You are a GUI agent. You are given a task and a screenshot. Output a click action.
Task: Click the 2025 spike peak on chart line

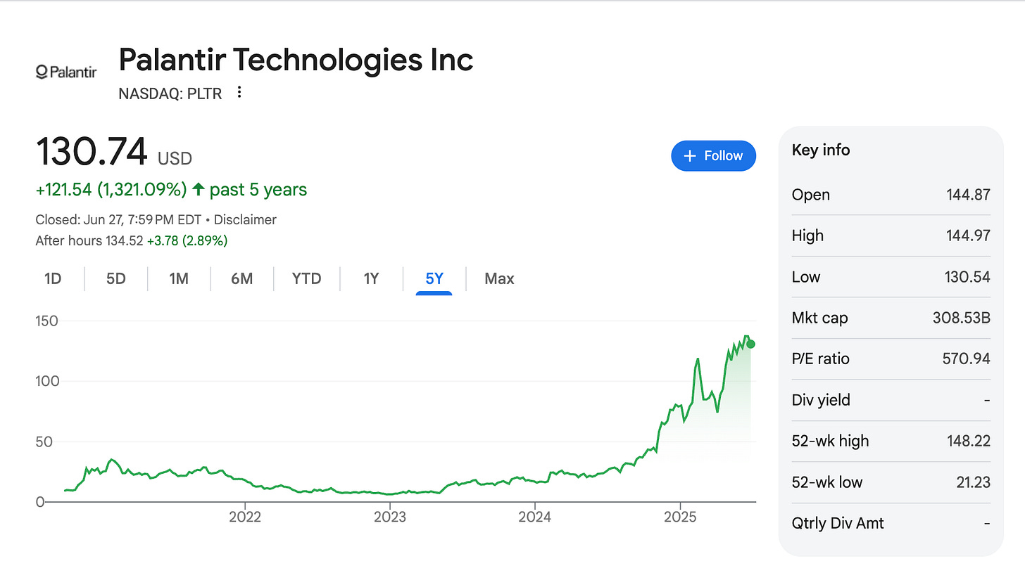(x=698, y=359)
